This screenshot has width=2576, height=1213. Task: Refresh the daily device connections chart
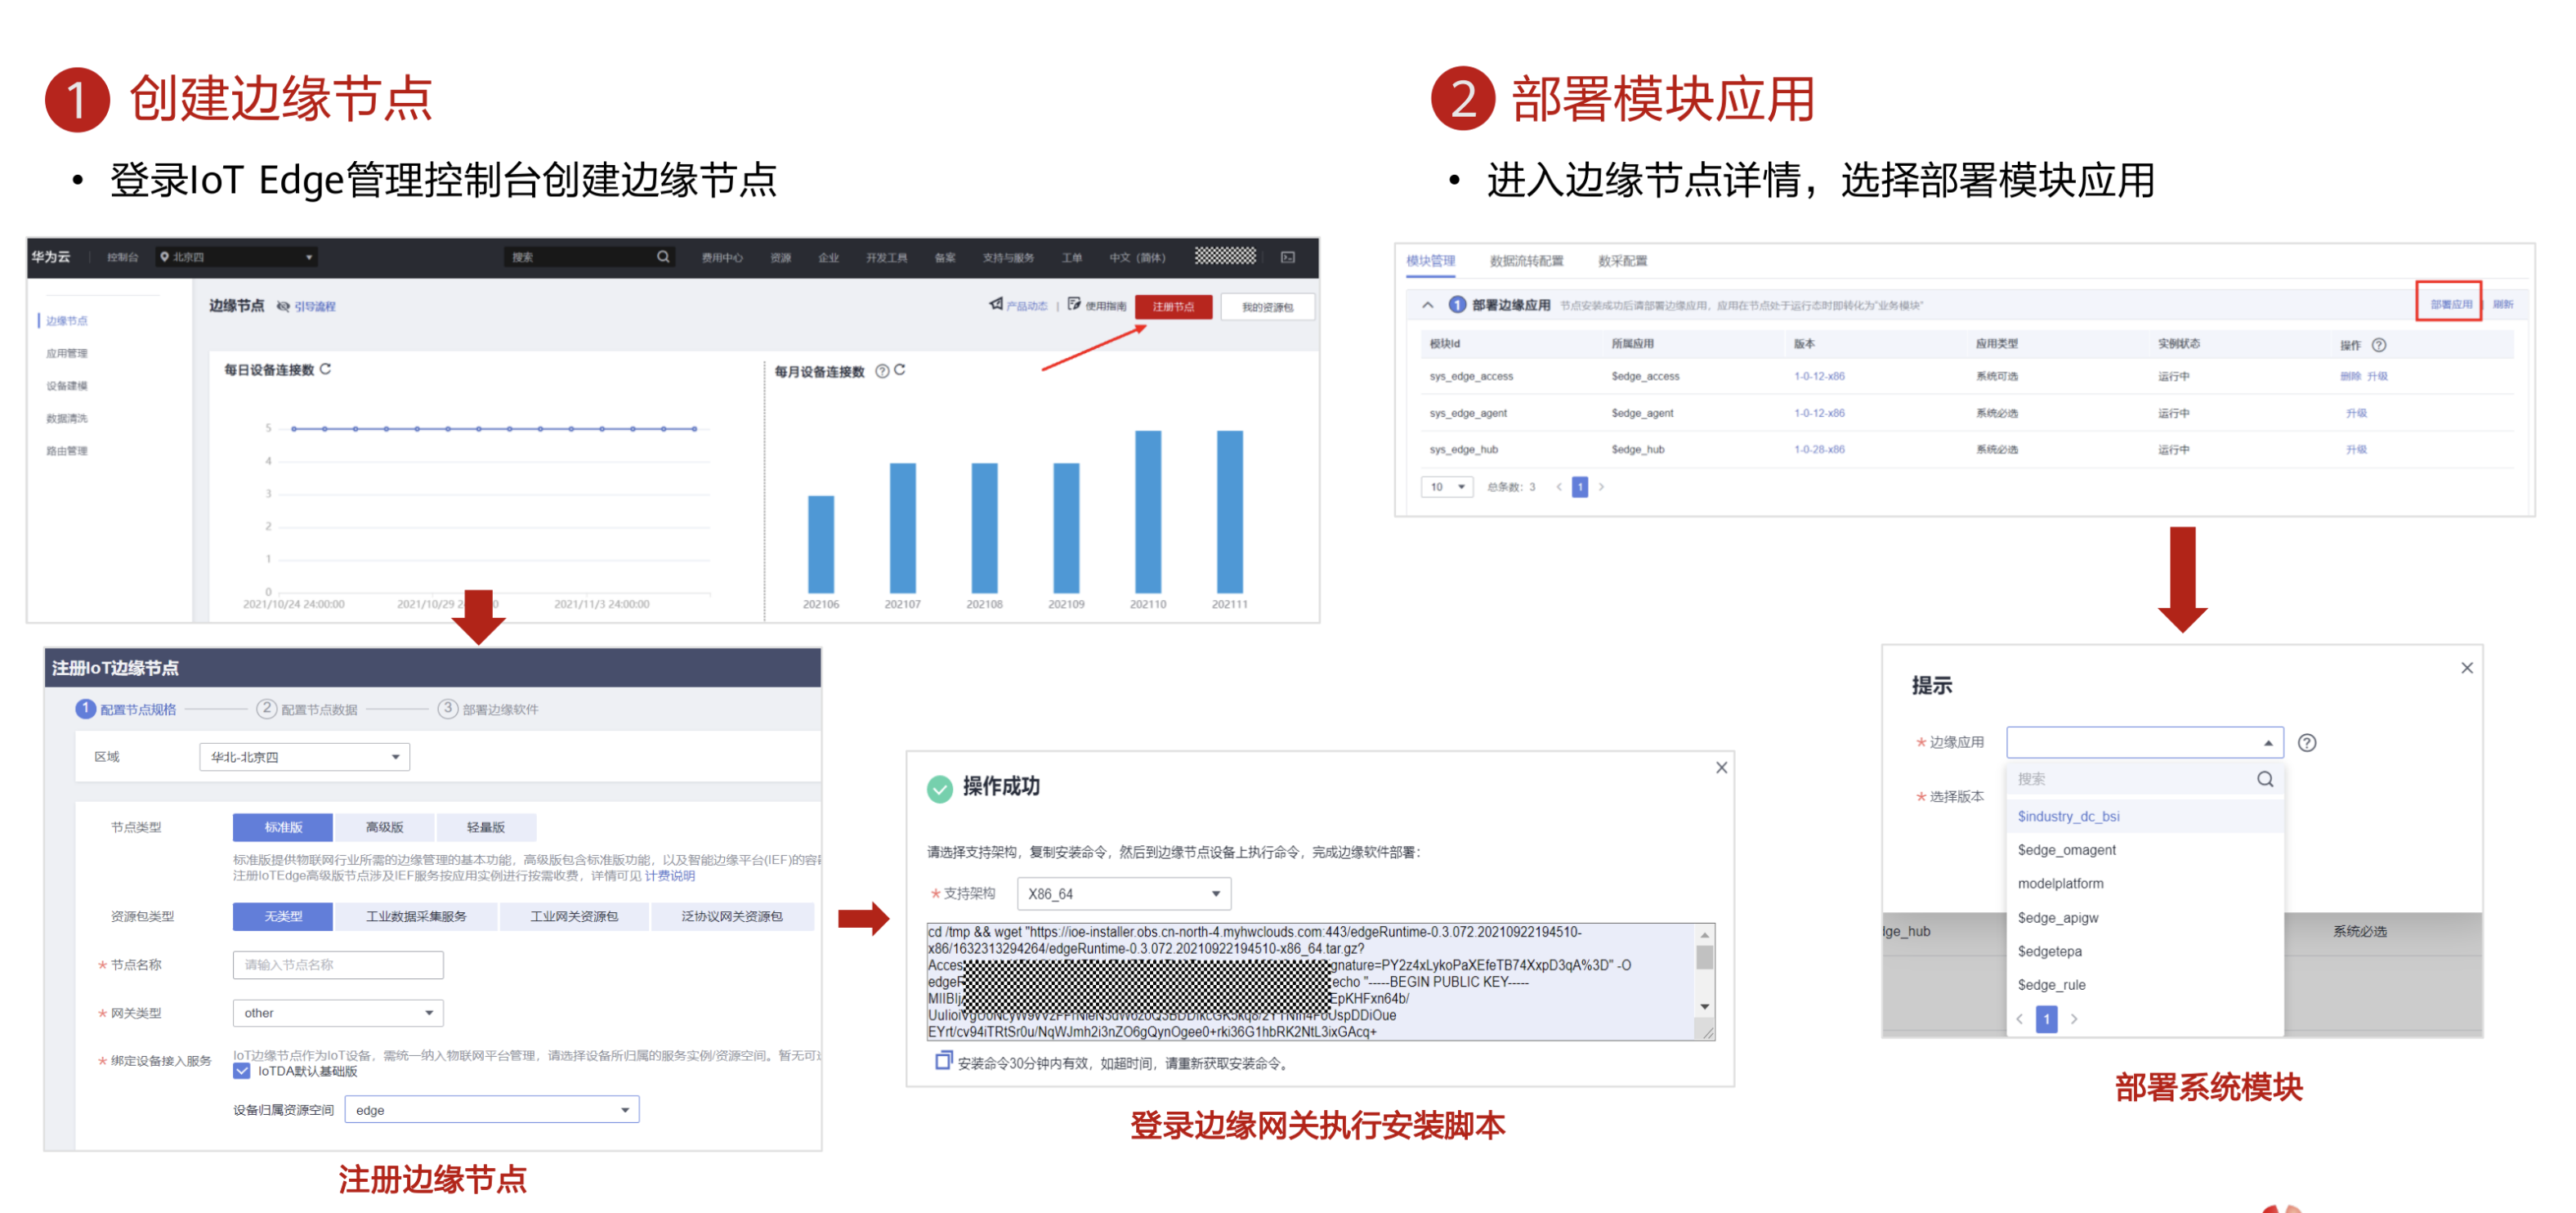click(326, 369)
